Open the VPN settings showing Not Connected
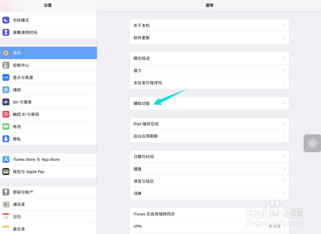Image resolution: width=321 pixels, height=234 pixels. pos(209,226)
